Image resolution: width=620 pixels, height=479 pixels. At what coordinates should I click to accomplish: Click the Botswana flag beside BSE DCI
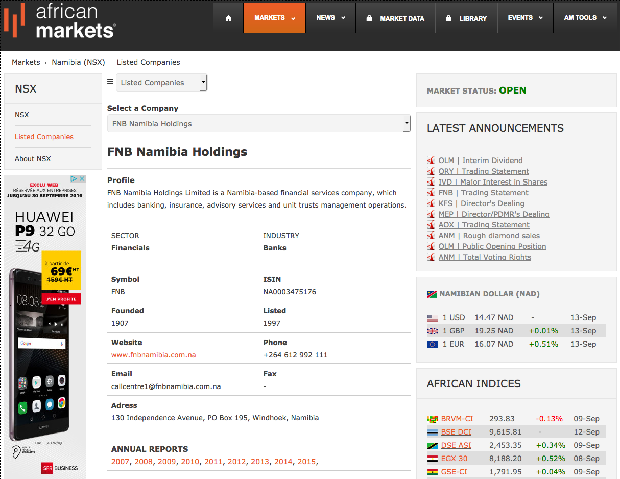[x=433, y=432]
